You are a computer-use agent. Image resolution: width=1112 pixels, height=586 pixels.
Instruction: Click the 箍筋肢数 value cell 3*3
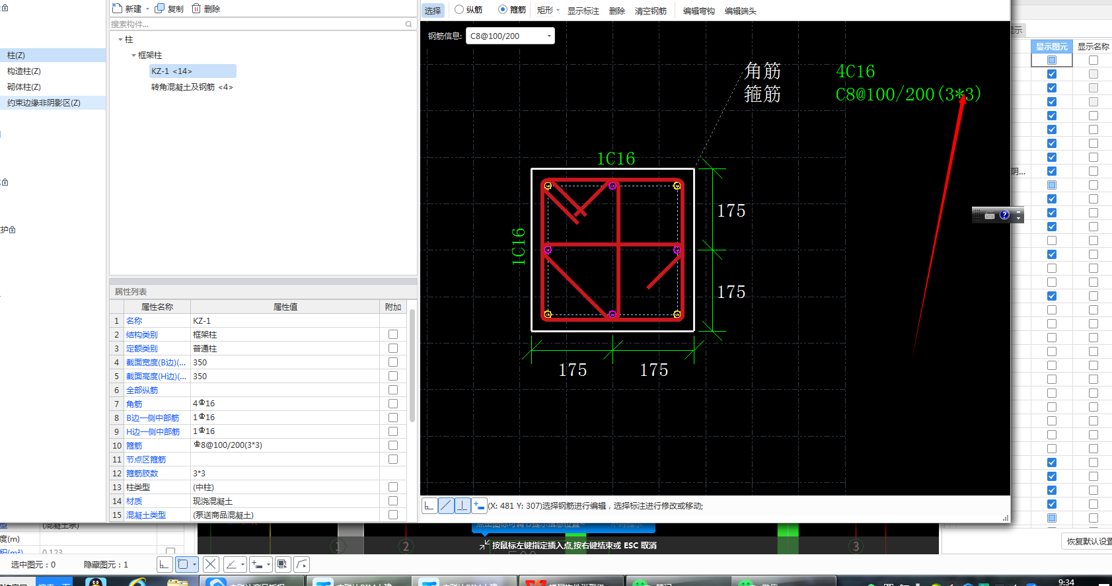pyautogui.click(x=285, y=473)
